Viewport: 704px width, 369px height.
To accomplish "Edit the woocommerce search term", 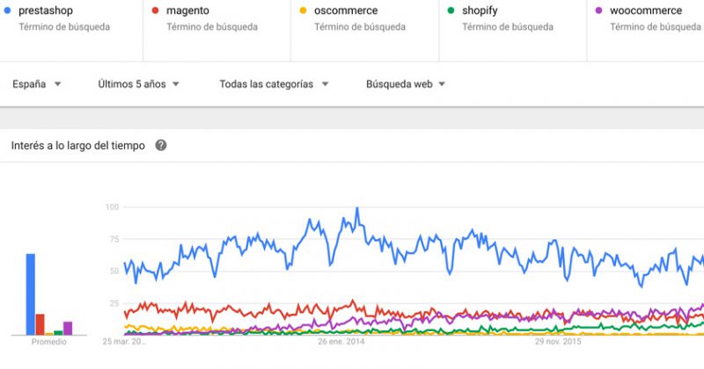I will [645, 11].
